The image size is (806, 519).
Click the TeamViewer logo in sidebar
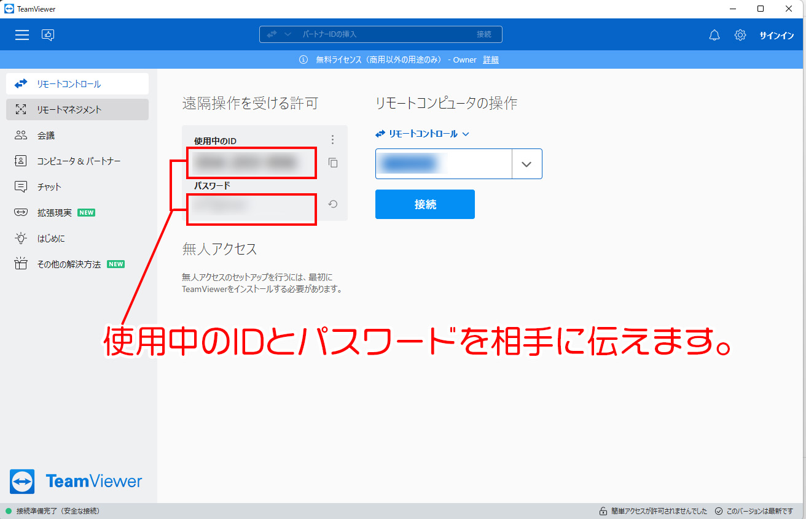[76, 481]
